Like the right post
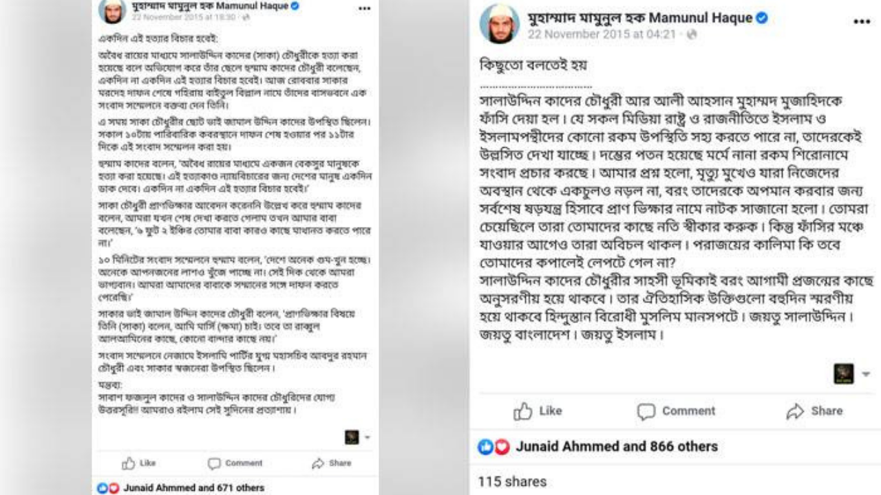Screen dimensions: 881x495 point(538,411)
